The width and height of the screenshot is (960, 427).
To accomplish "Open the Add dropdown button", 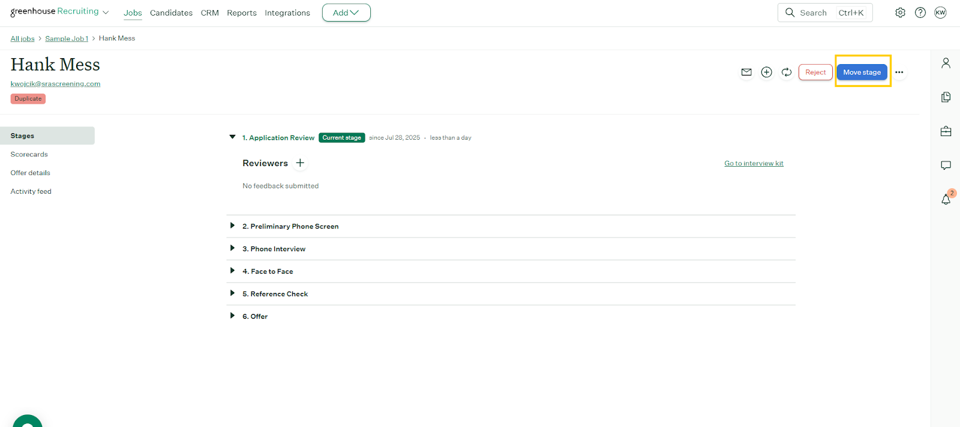I will coord(346,13).
